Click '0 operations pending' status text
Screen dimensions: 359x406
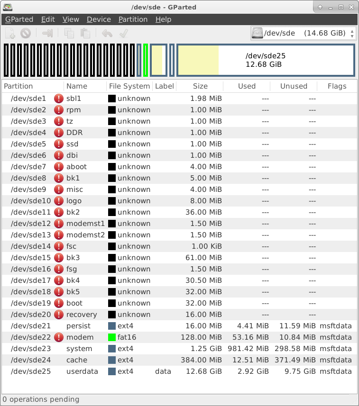[41, 399]
